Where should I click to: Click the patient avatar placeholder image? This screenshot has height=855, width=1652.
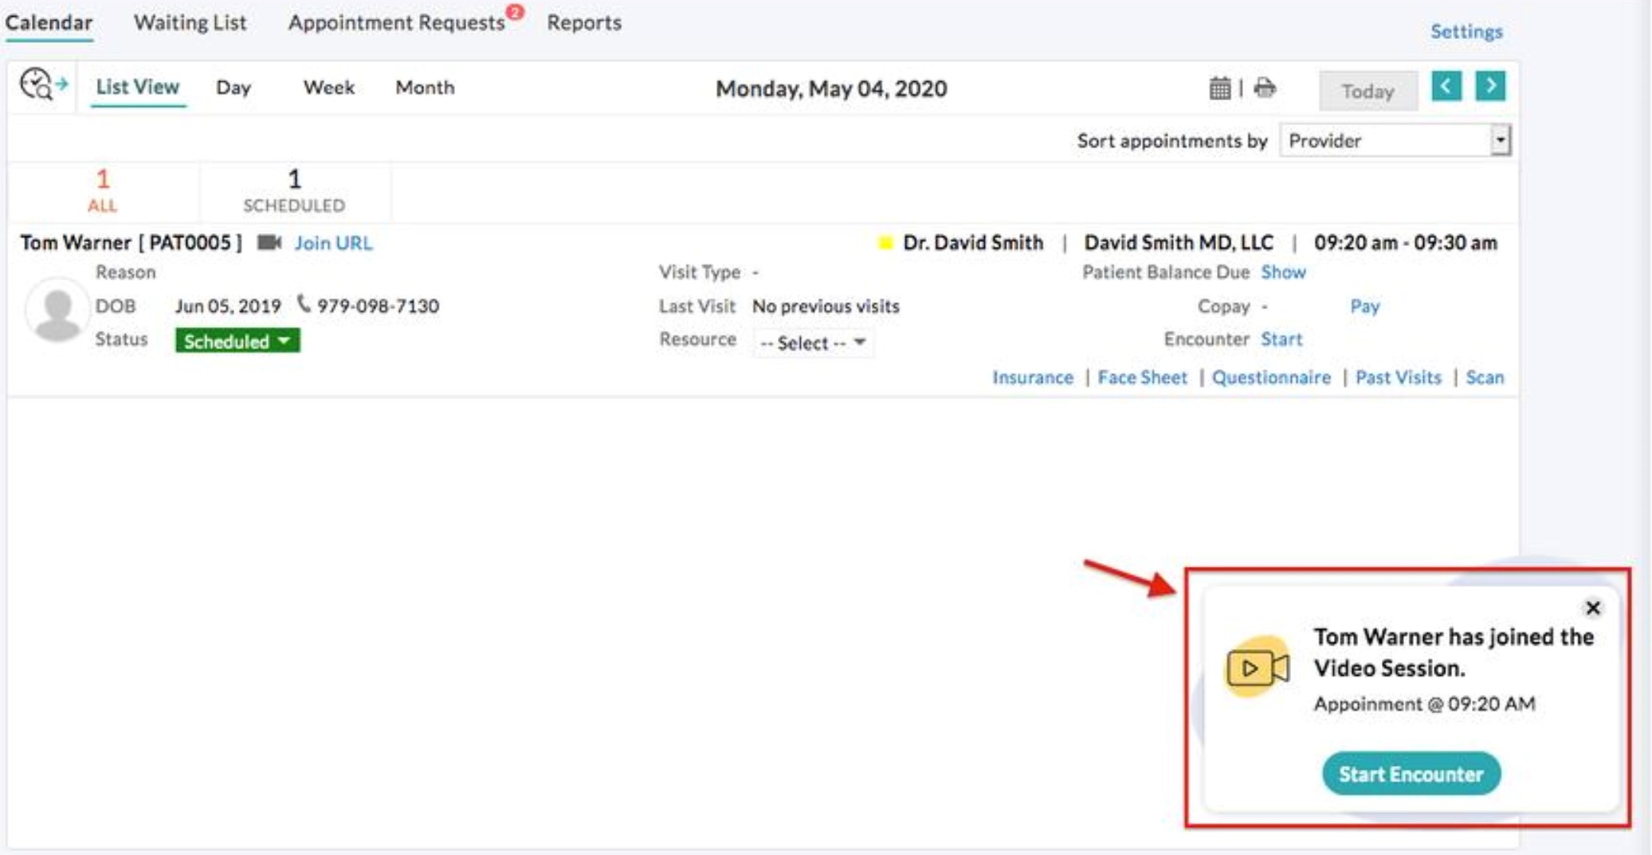(x=57, y=310)
